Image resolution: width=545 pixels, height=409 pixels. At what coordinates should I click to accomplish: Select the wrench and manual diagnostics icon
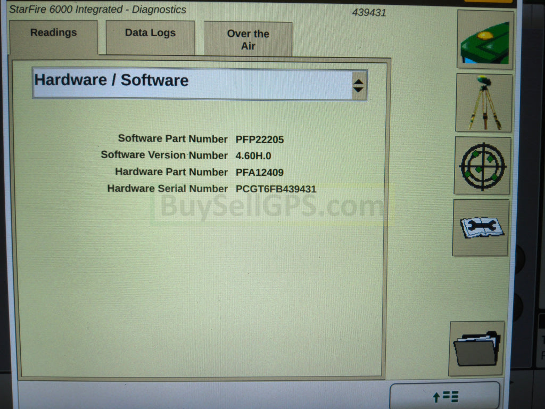pos(481,227)
